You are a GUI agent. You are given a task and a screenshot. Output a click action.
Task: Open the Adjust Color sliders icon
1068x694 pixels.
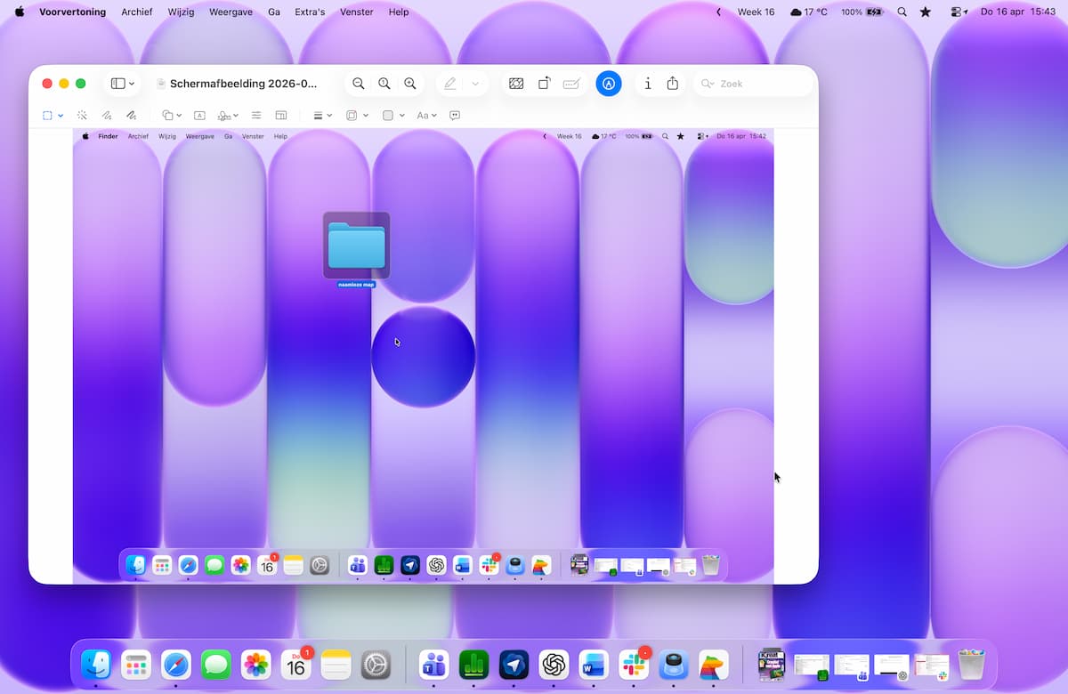pos(256,116)
